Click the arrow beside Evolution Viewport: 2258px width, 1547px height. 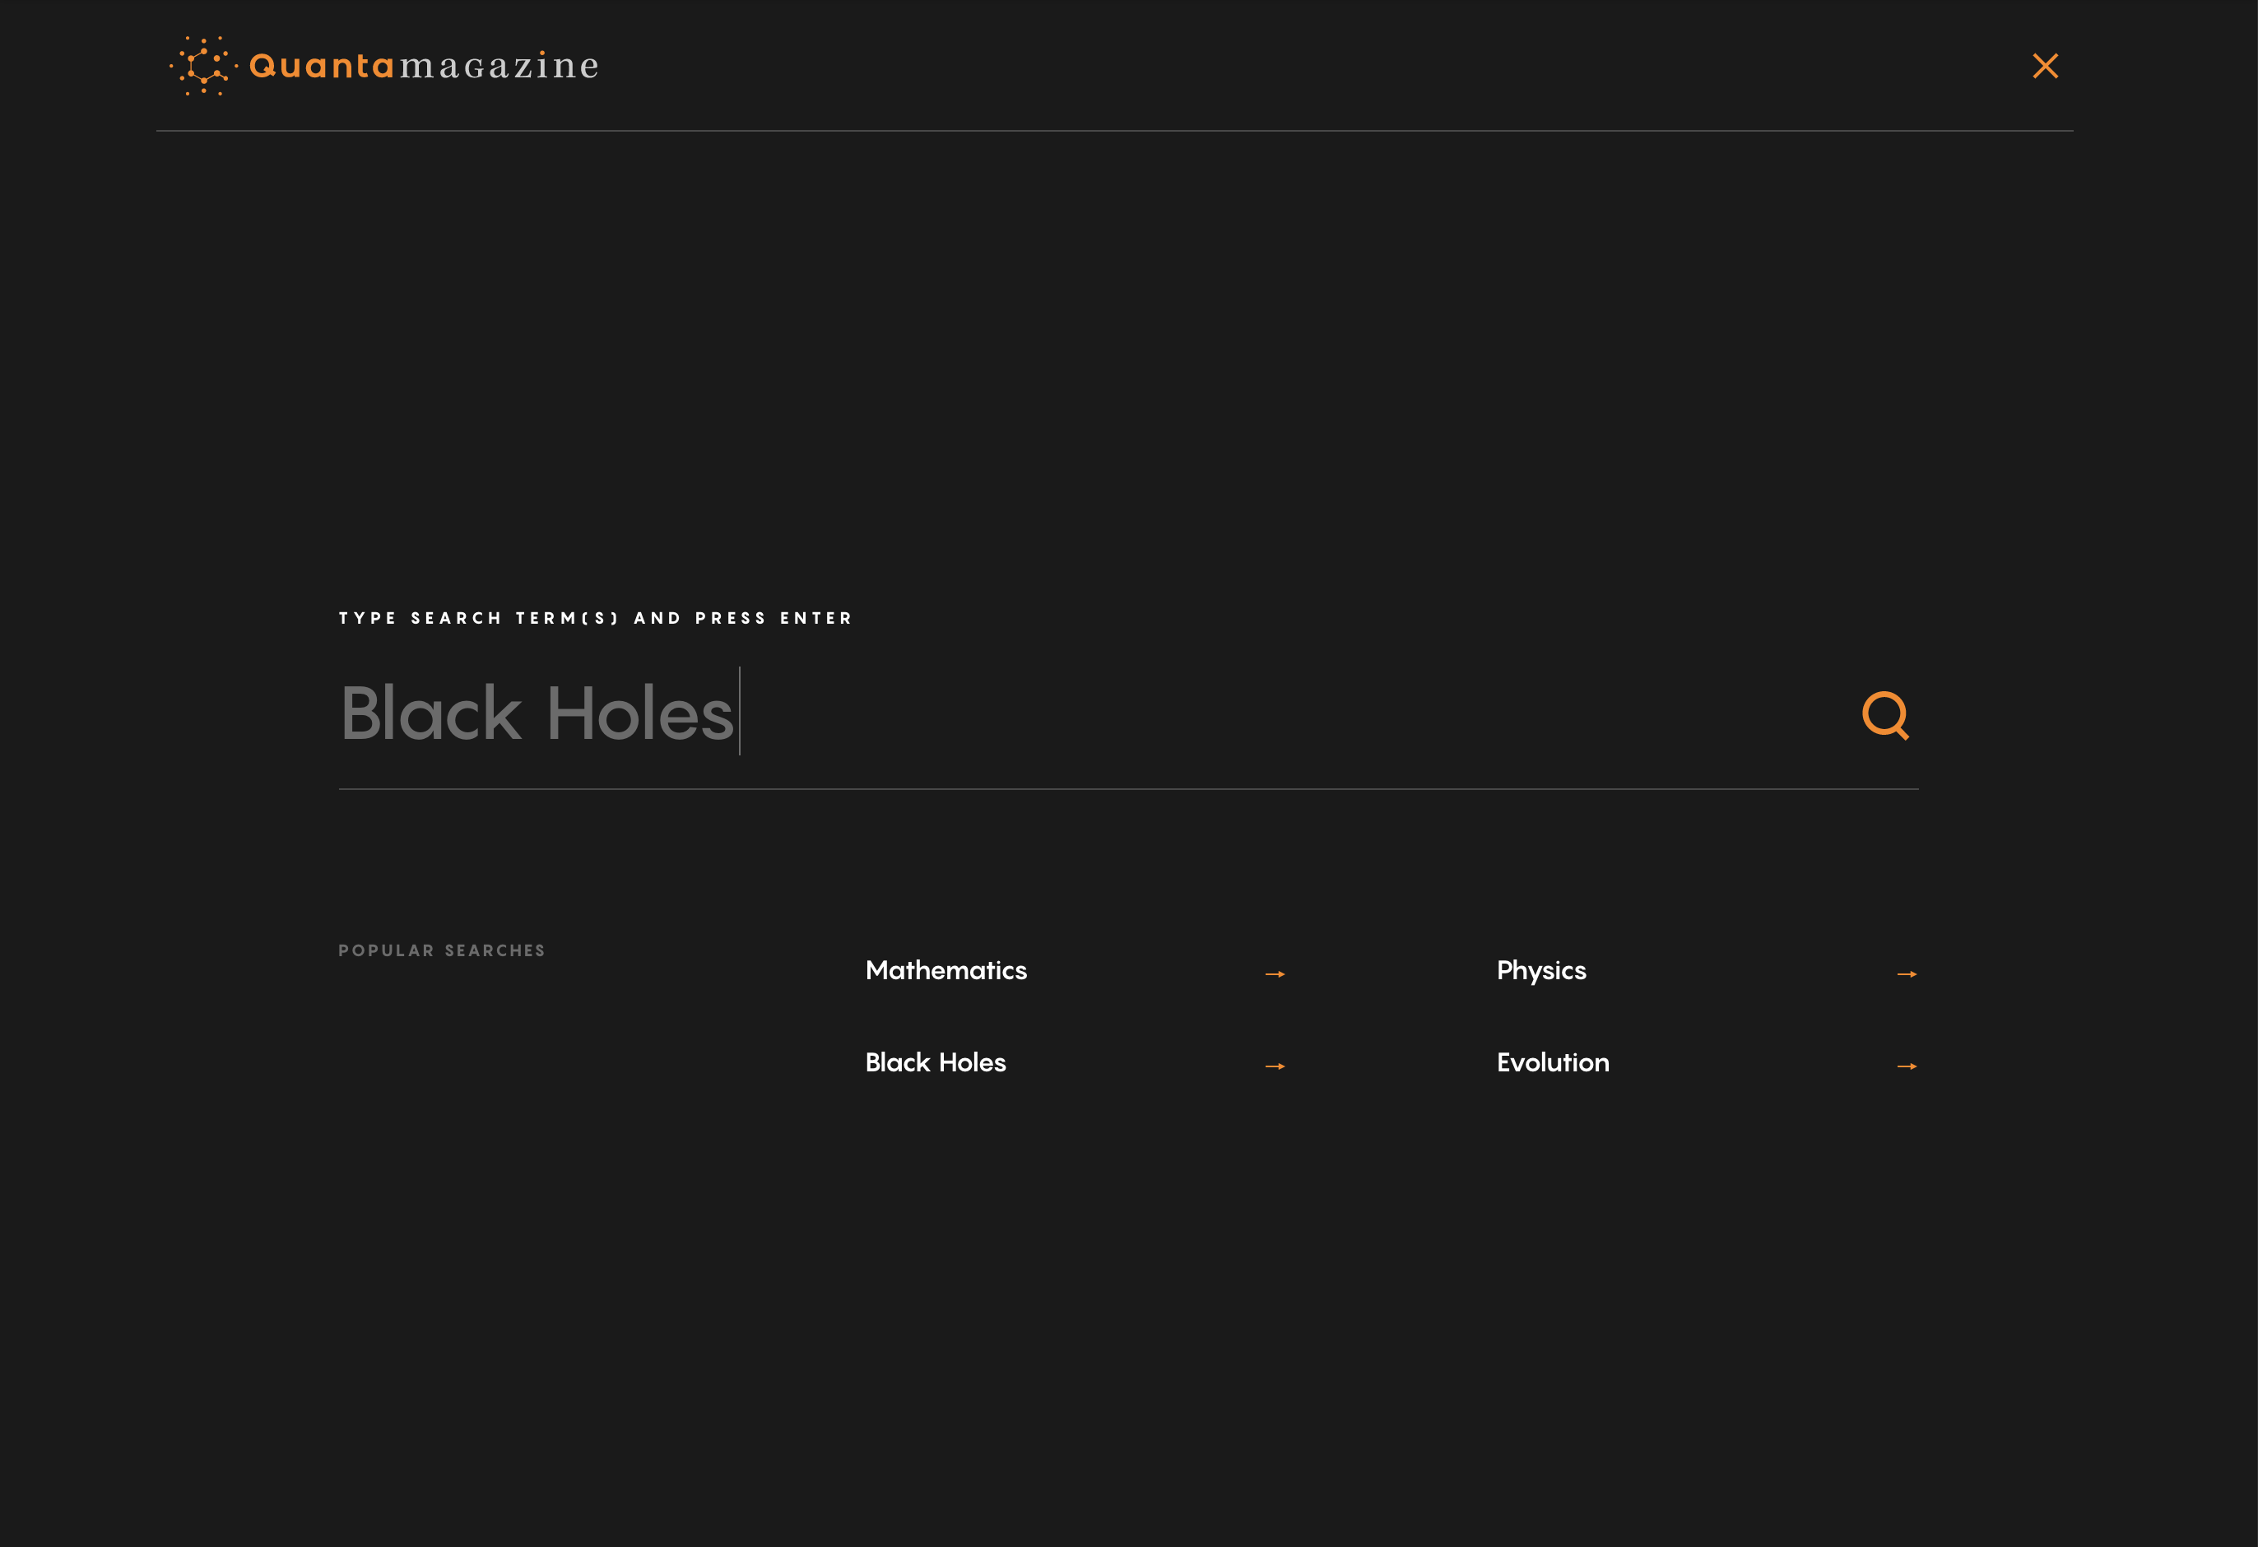pyautogui.click(x=1907, y=1066)
